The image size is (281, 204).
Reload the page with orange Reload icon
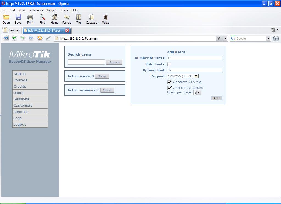point(40,38)
